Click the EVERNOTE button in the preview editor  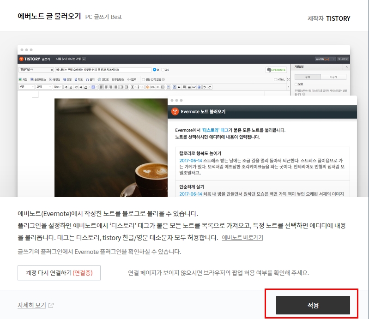(x=276, y=70)
